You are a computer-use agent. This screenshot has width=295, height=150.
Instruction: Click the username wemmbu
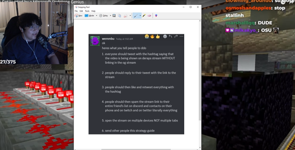tap(108, 39)
